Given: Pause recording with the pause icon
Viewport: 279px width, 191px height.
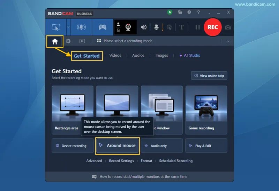Looking at the screenshot, I should pyautogui.click(x=197, y=27).
